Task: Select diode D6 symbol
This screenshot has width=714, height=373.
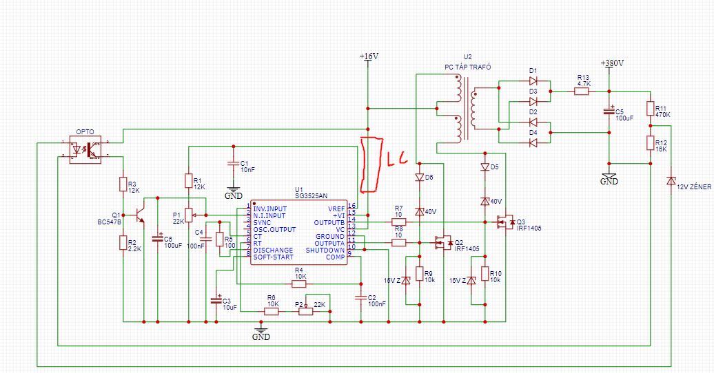Action: coord(420,178)
